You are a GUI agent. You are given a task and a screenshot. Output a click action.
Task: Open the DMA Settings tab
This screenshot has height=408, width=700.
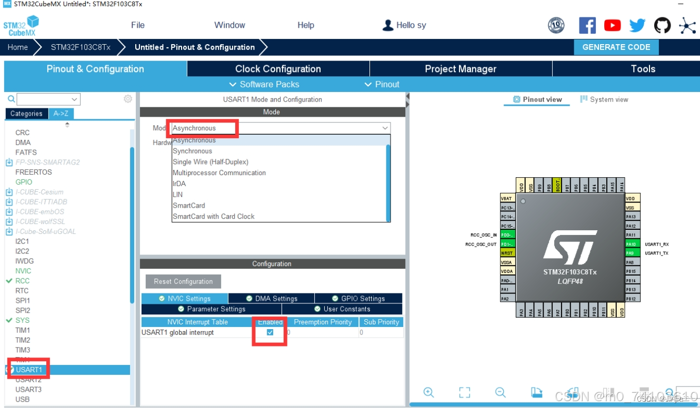(x=272, y=298)
